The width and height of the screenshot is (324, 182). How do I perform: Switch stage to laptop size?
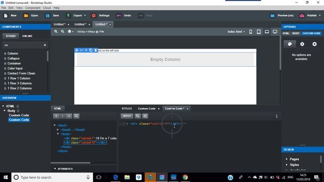(267, 31)
